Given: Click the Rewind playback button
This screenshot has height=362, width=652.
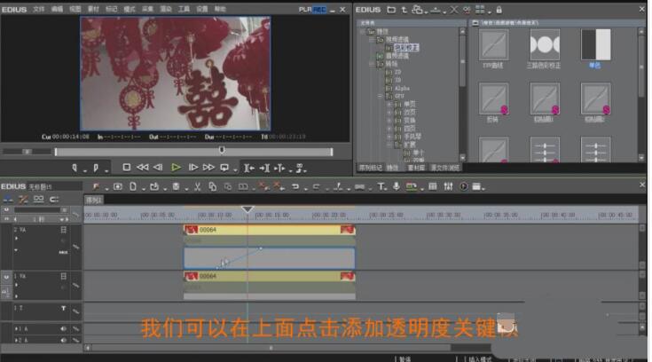Looking at the screenshot, I should 143,168.
